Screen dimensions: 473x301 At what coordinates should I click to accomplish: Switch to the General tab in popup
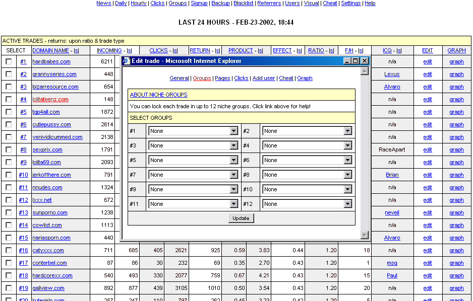pos(179,78)
